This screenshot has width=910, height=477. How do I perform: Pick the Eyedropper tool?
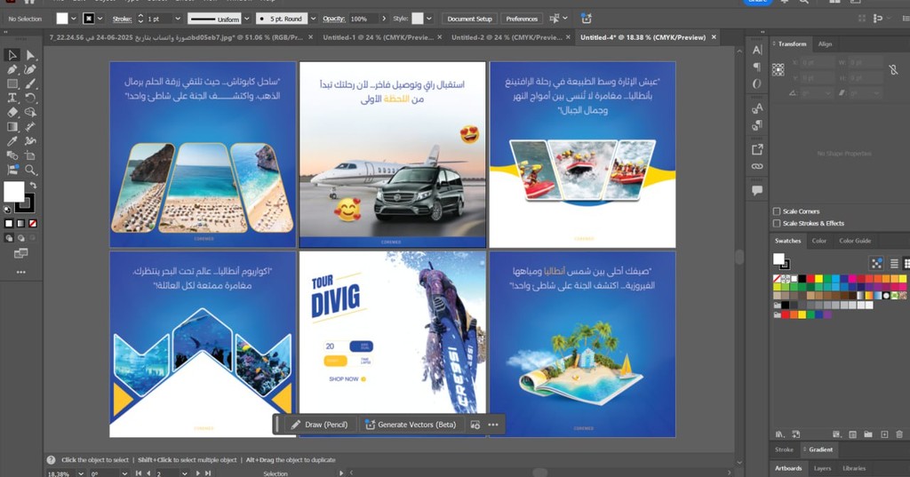(x=12, y=140)
